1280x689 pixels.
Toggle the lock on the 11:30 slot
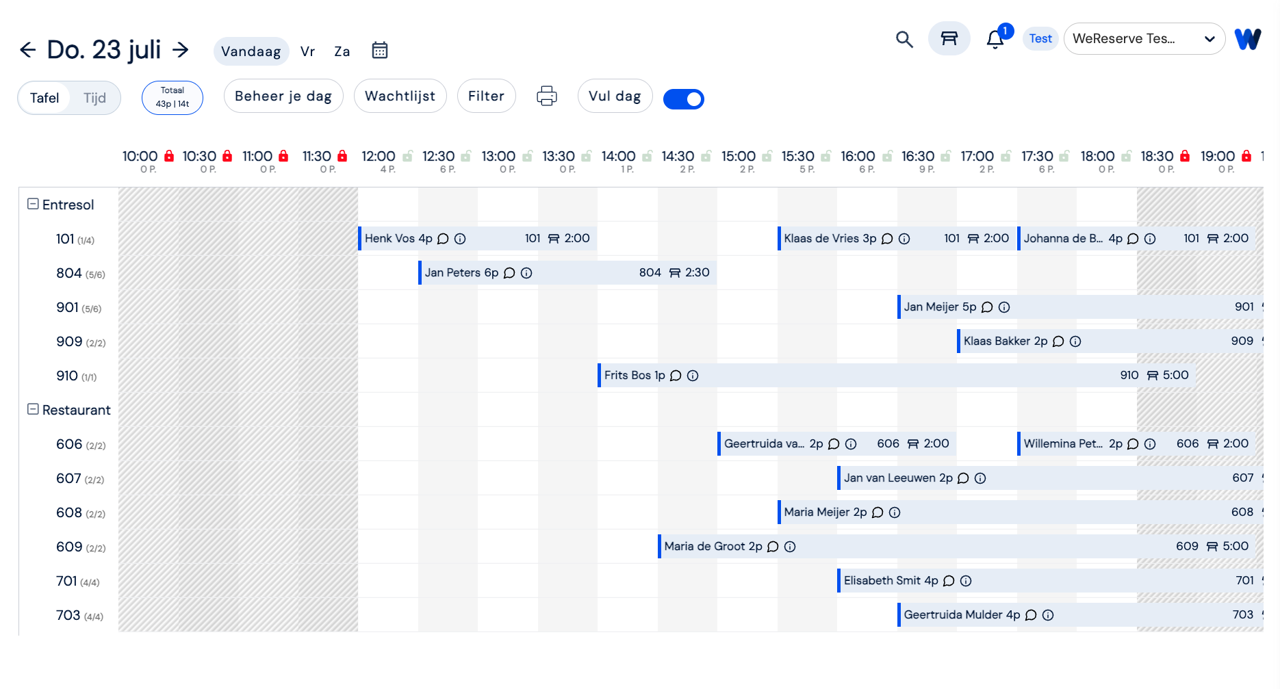pyautogui.click(x=342, y=156)
